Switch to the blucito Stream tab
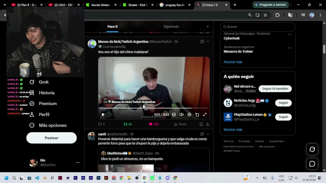The width and height of the screenshot is (326, 183). pos(102,5)
